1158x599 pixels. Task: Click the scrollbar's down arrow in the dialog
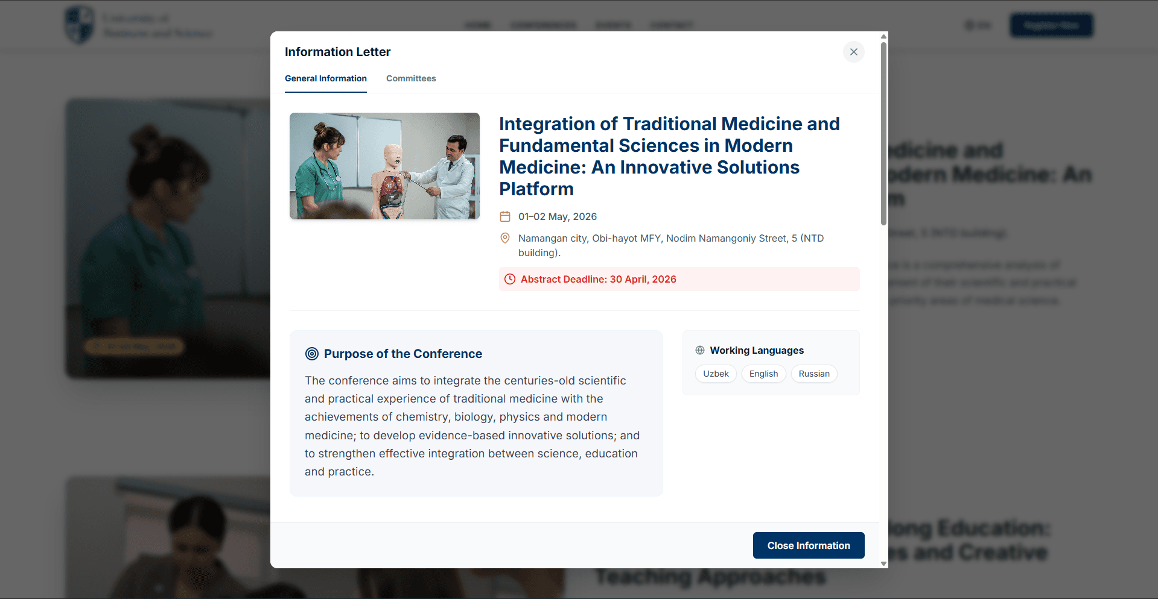pos(883,564)
